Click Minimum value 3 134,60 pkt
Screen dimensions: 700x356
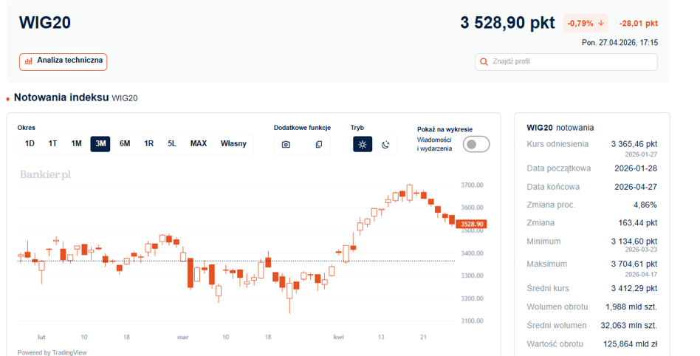pos(634,242)
